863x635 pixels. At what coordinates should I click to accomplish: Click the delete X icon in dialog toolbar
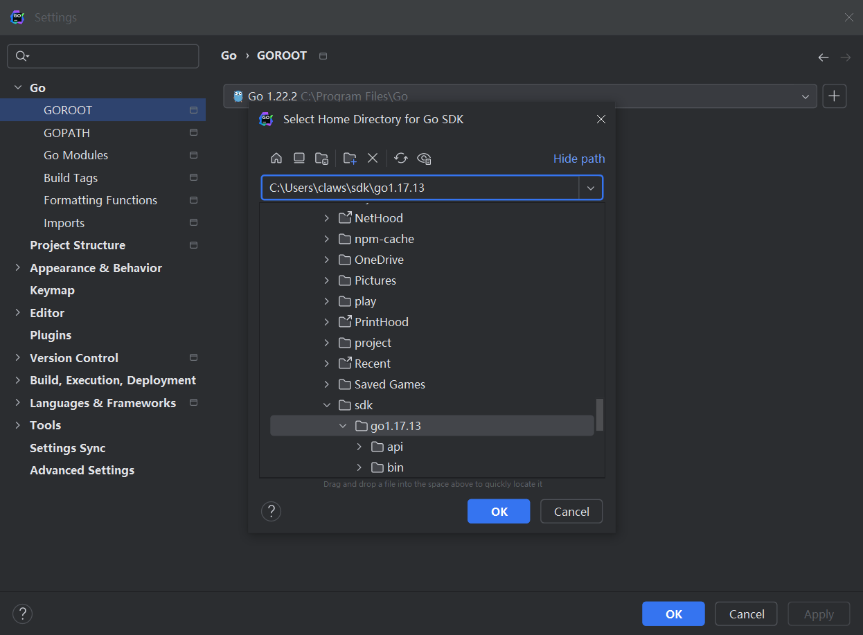[373, 158]
